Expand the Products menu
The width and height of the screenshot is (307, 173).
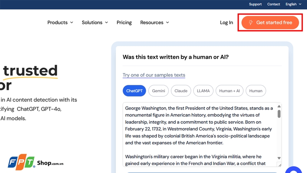(60, 23)
